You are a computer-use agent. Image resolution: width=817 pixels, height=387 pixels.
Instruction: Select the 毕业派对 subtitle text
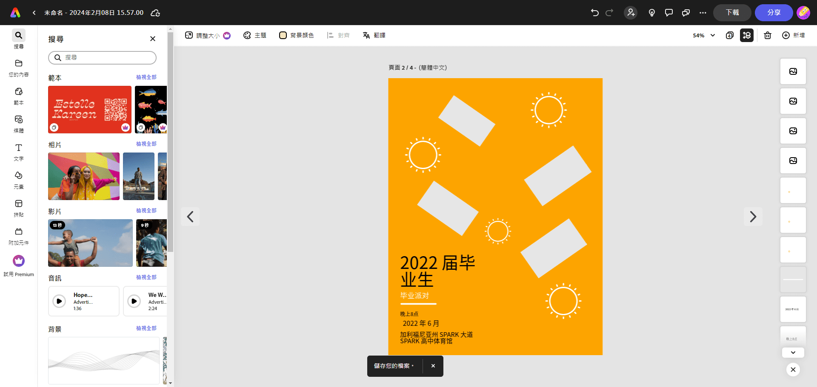click(414, 296)
